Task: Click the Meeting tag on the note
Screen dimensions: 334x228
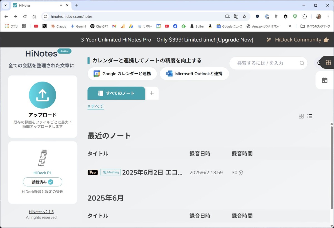Action: [x=110, y=172]
